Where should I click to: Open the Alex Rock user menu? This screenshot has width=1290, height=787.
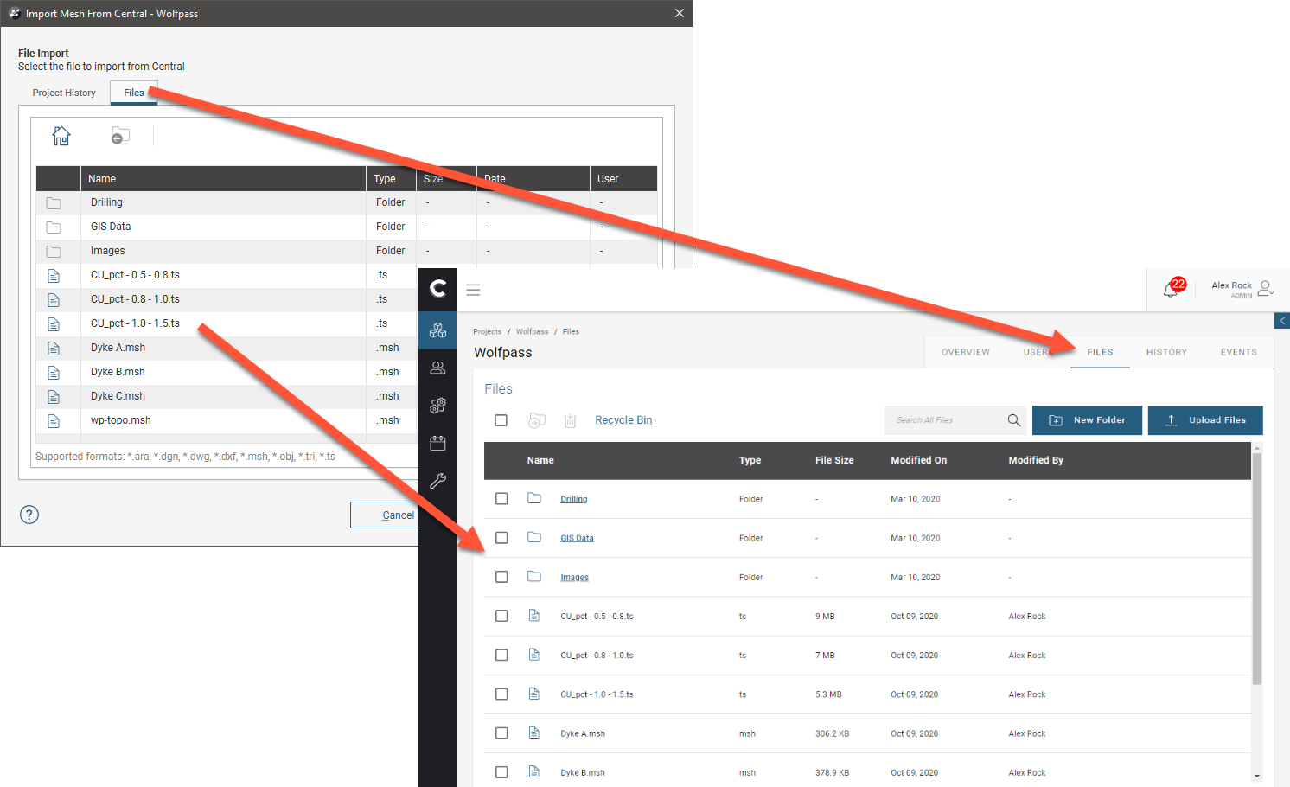[x=1242, y=289]
